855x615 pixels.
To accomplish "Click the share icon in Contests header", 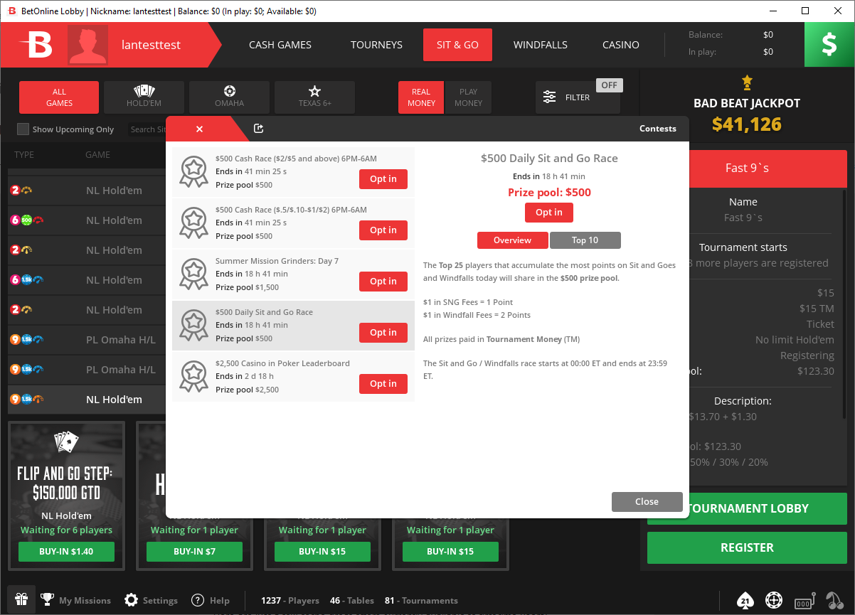I will coord(259,129).
